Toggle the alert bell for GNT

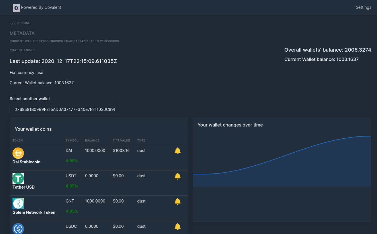click(x=177, y=201)
